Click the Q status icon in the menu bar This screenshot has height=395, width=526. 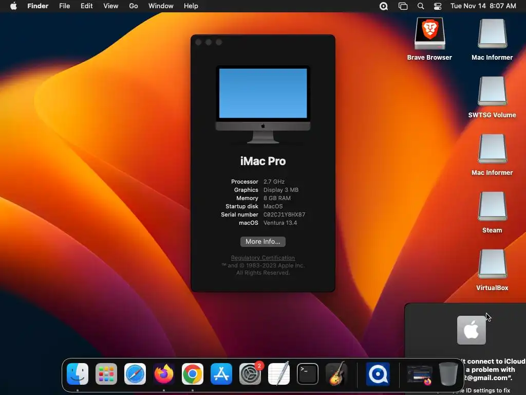tap(384, 6)
